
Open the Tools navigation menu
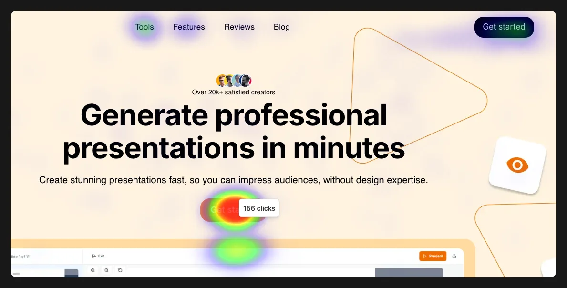[x=144, y=27]
